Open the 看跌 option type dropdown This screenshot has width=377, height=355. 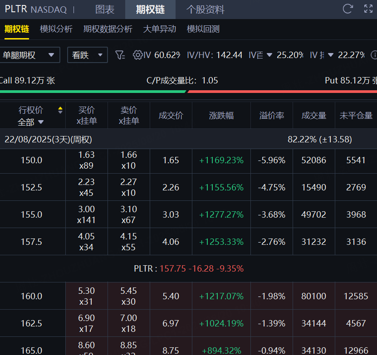point(87,55)
